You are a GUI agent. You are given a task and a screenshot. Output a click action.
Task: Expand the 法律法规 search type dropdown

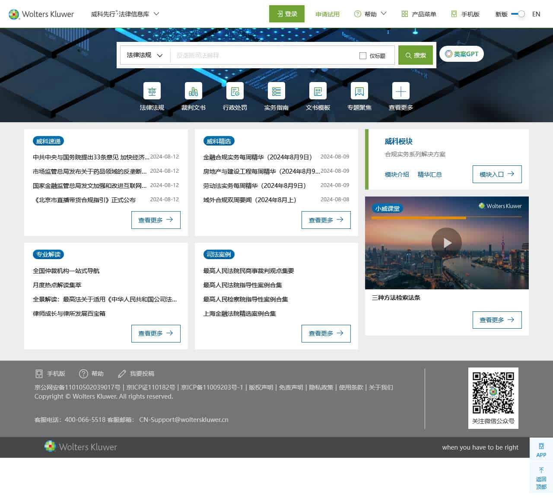pyautogui.click(x=144, y=55)
